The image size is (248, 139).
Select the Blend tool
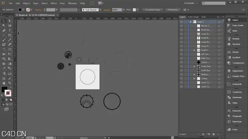(10, 68)
